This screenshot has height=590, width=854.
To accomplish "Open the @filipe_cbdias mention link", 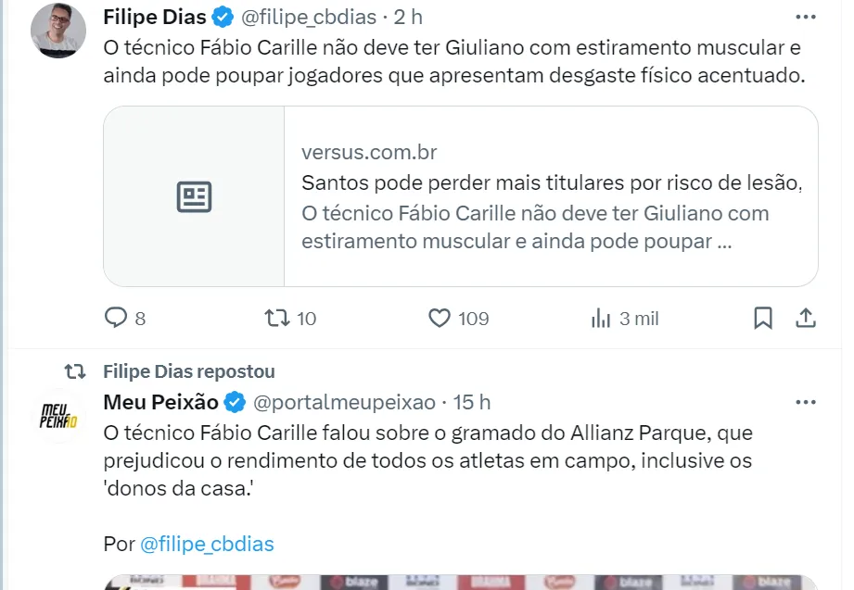I will (x=207, y=544).
